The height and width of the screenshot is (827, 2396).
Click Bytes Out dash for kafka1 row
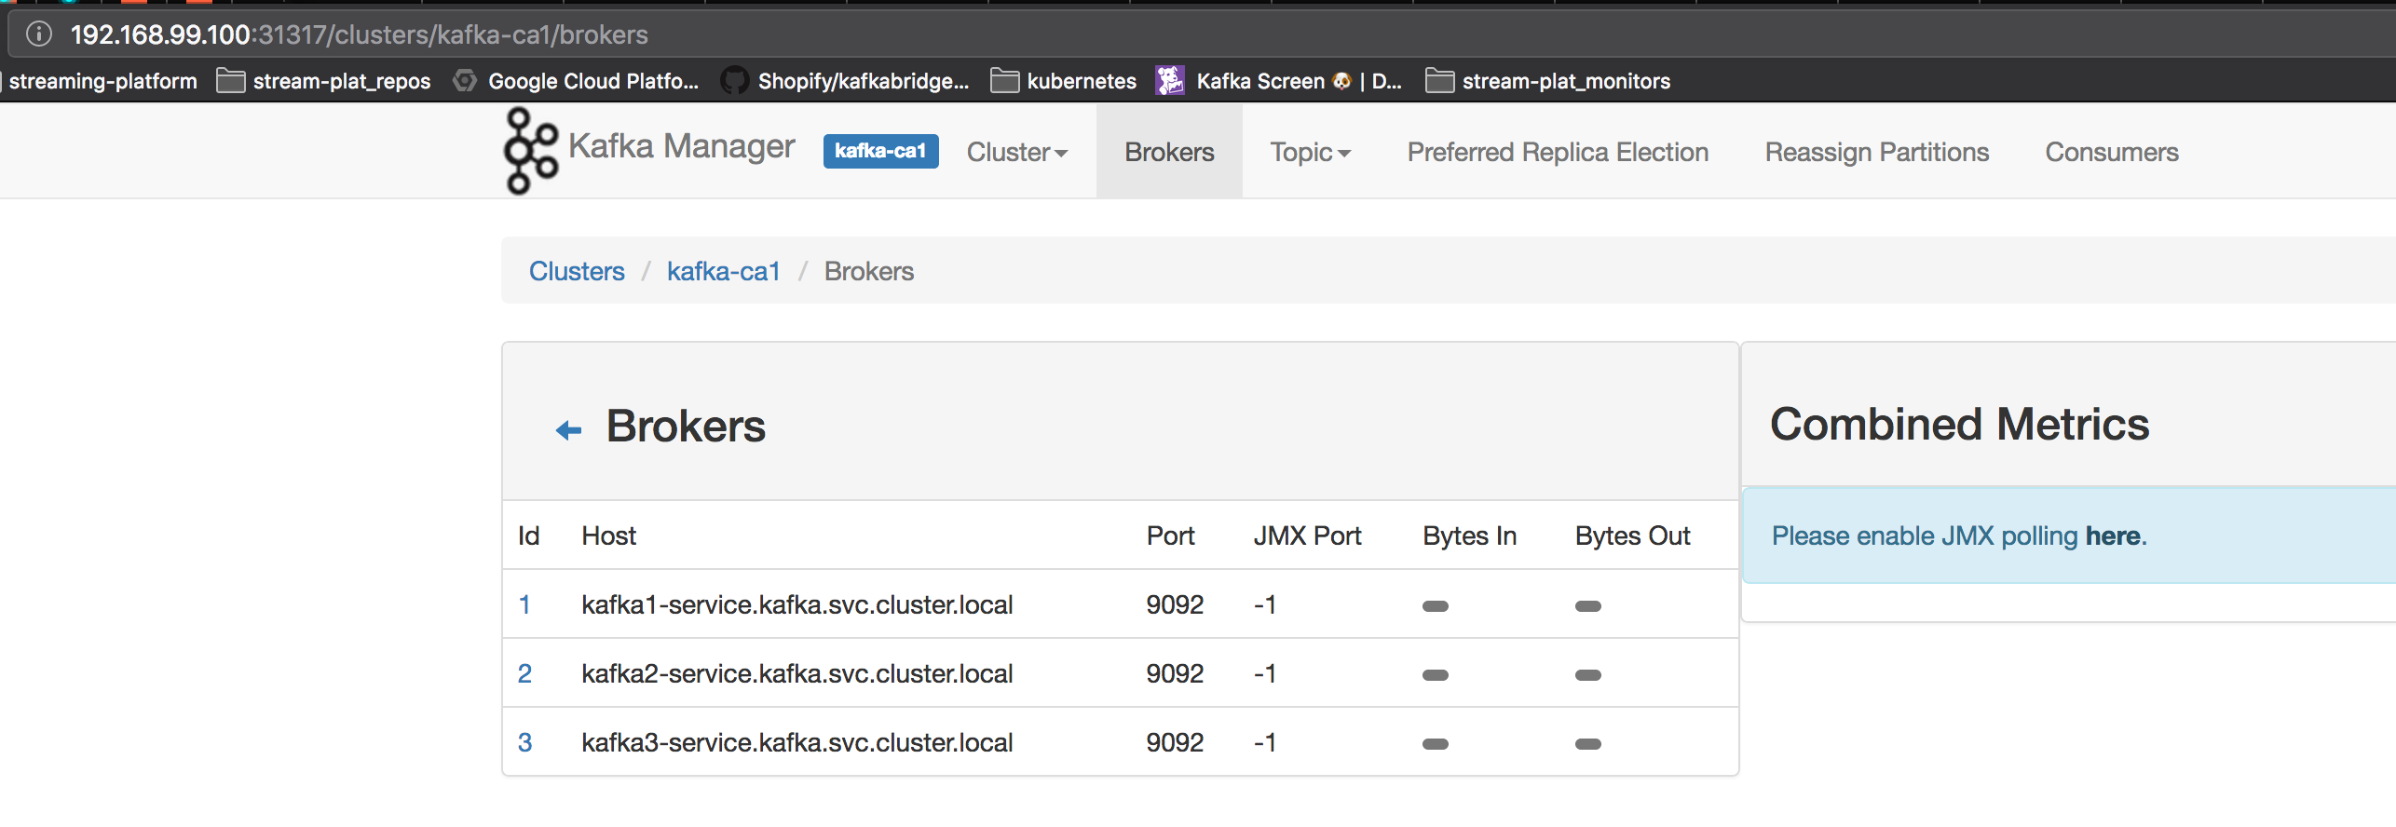(x=1588, y=606)
